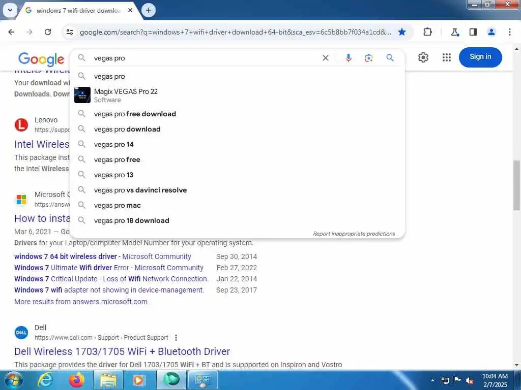The width and height of the screenshot is (521, 390).
Task: Open 'Windows 7 Critical Update' link
Action: pyautogui.click(x=111, y=279)
